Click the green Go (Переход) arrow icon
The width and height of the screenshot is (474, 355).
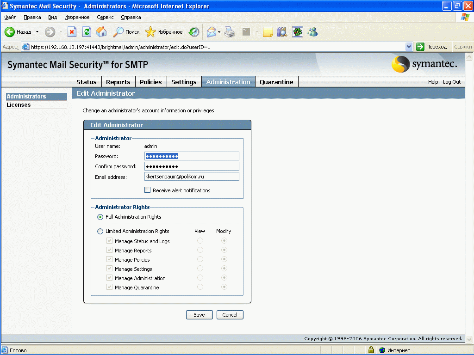click(420, 47)
